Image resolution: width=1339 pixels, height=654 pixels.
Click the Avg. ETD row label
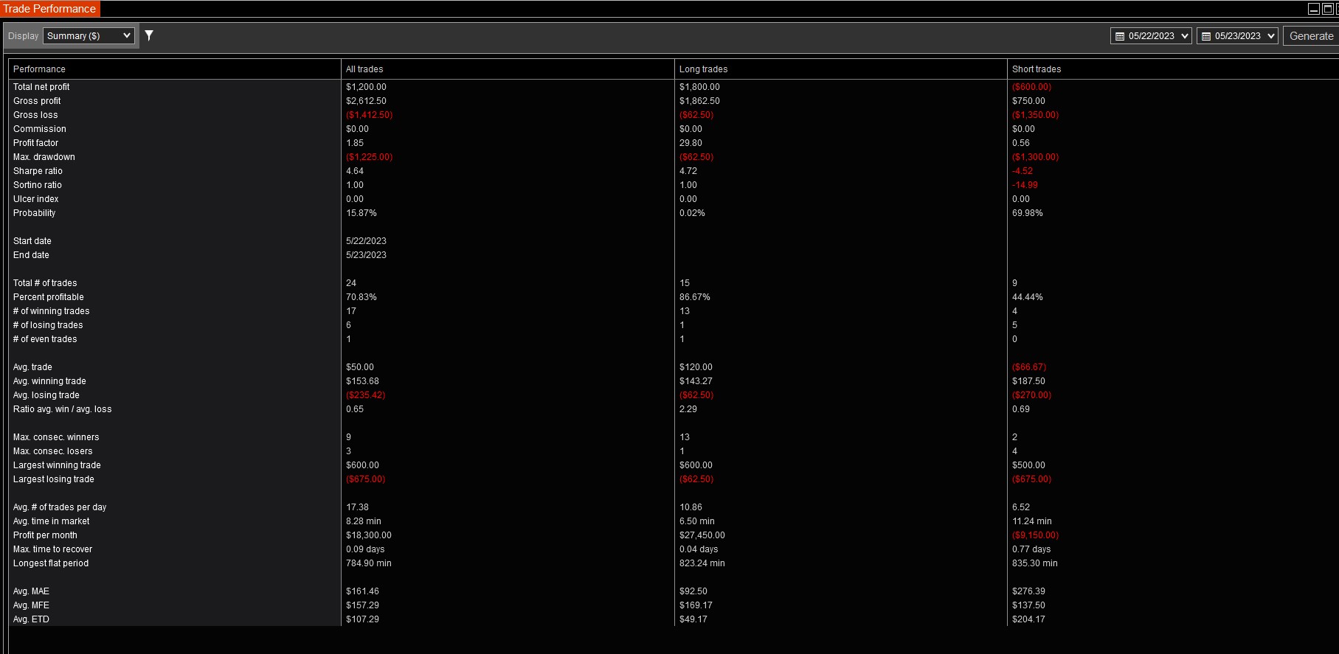pos(31,619)
